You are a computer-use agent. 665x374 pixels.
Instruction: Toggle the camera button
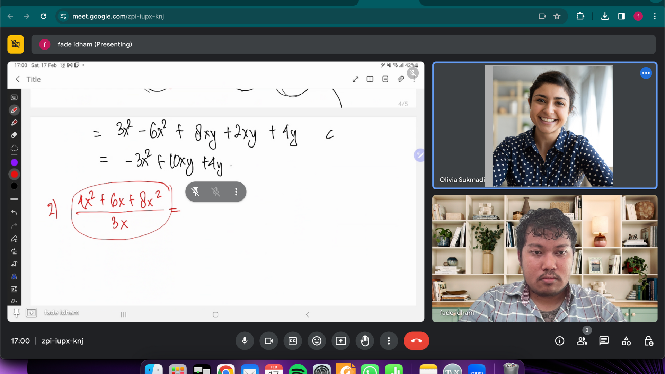[269, 341]
